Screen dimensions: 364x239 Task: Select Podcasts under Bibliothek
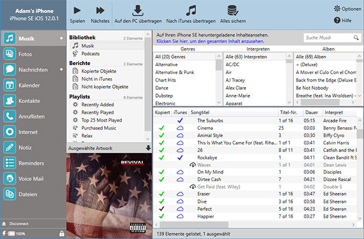point(107,53)
